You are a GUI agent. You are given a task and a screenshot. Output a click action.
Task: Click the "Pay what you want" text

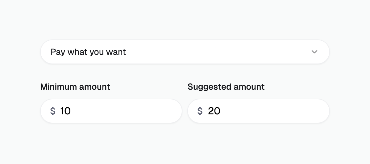pos(88,52)
